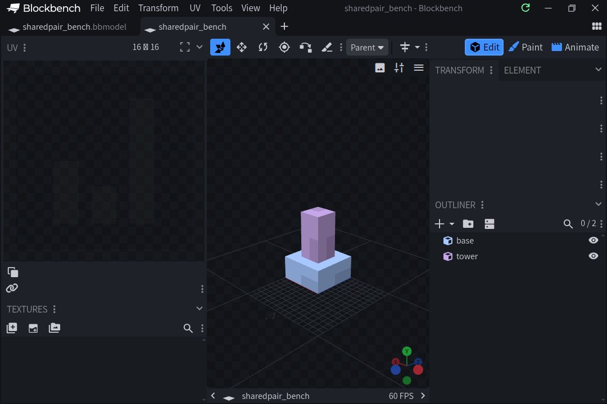Toggle the outliner options icon

(490, 224)
